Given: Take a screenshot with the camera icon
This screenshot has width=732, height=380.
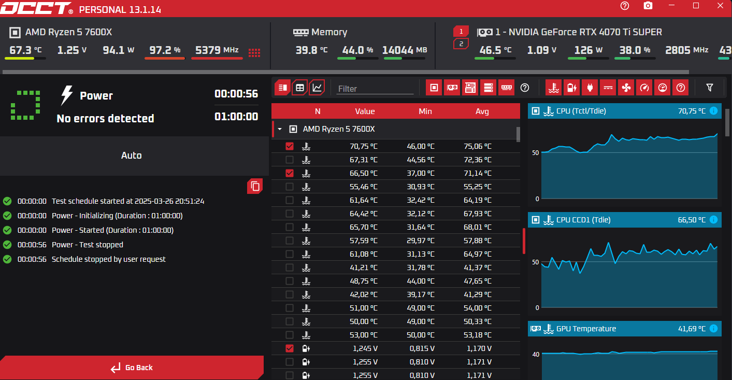Looking at the screenshot, I should (648, 6).
